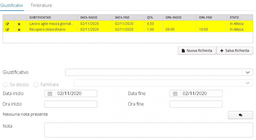The image size is (256, 140).
Task: Focus the Ora inizio input field
Action: [x=70, y=104]
